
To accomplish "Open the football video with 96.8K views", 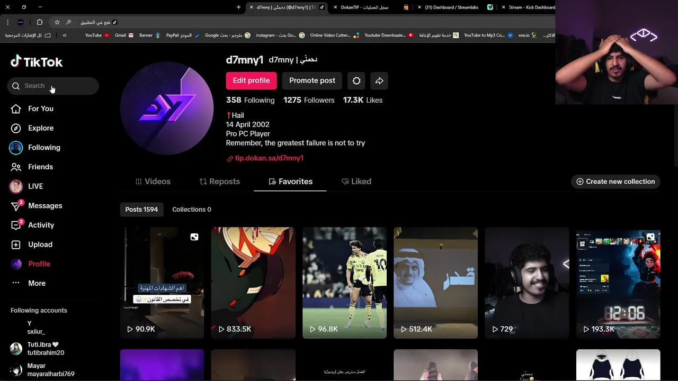I will point(344,283).
